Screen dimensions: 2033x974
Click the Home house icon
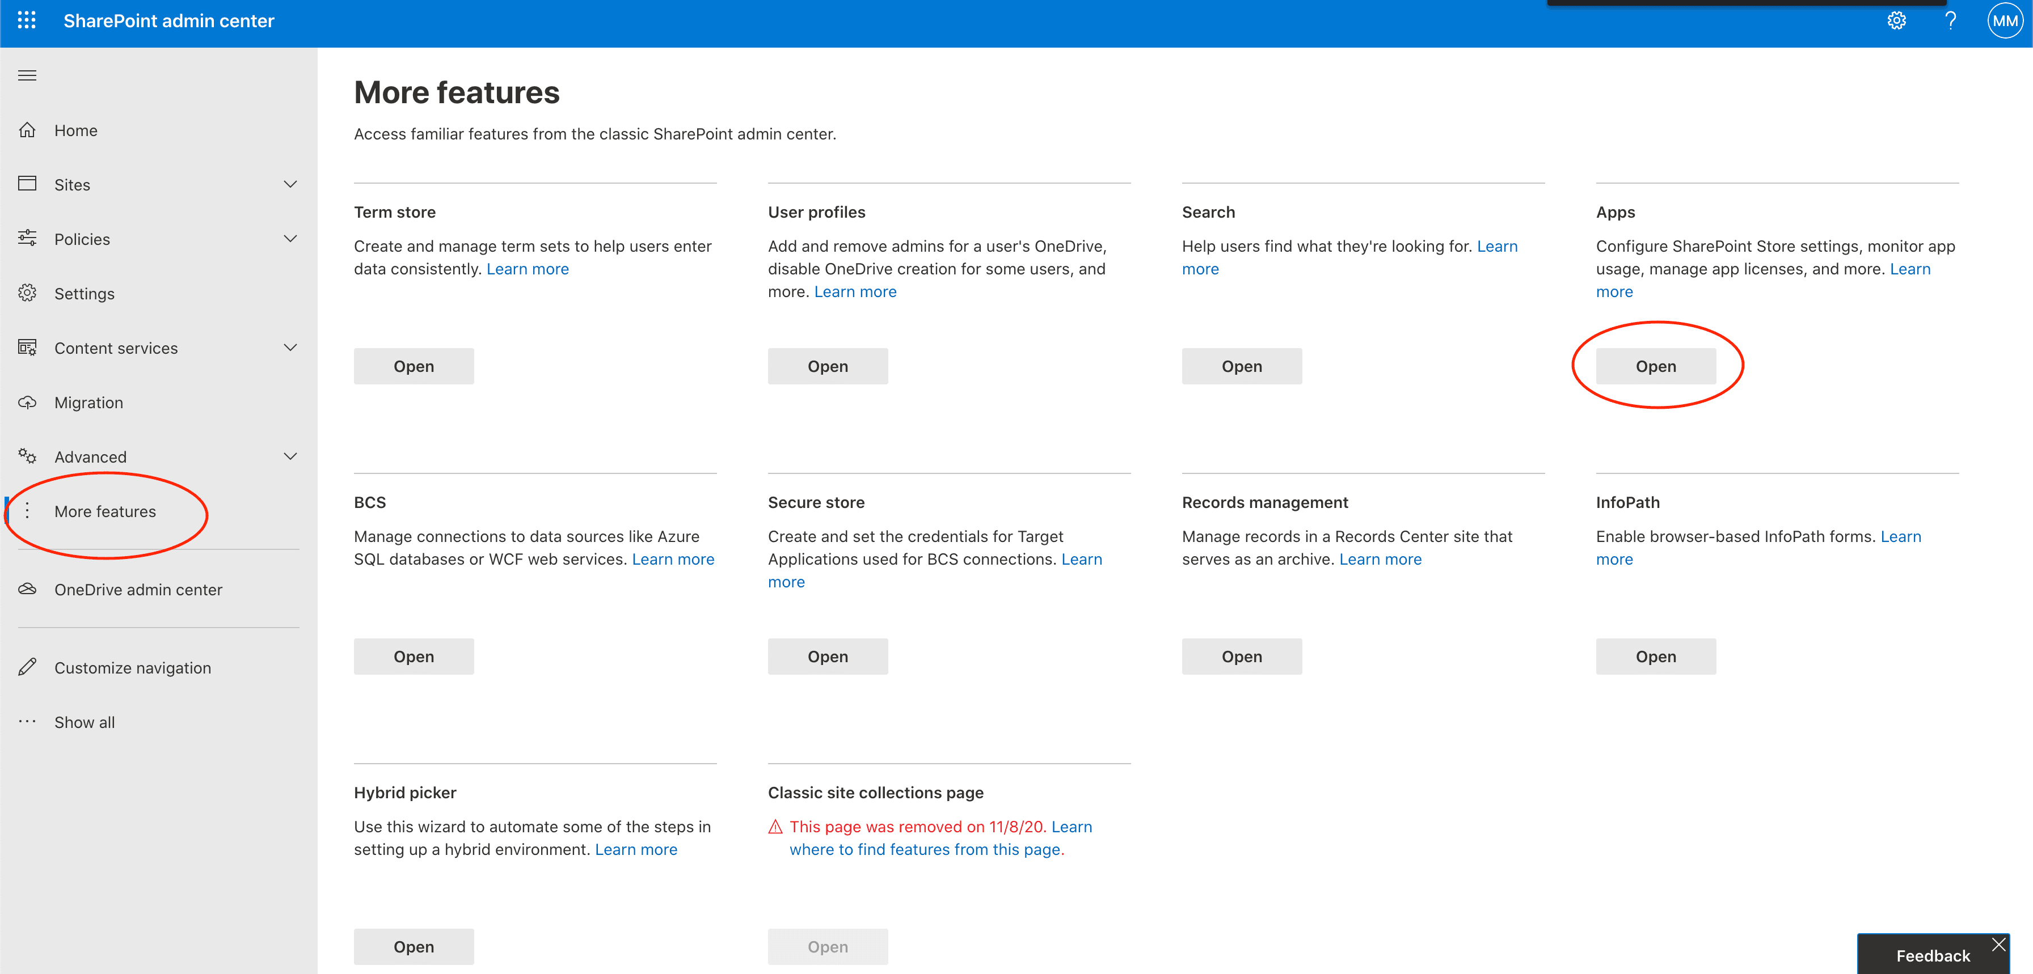point(28,130)
